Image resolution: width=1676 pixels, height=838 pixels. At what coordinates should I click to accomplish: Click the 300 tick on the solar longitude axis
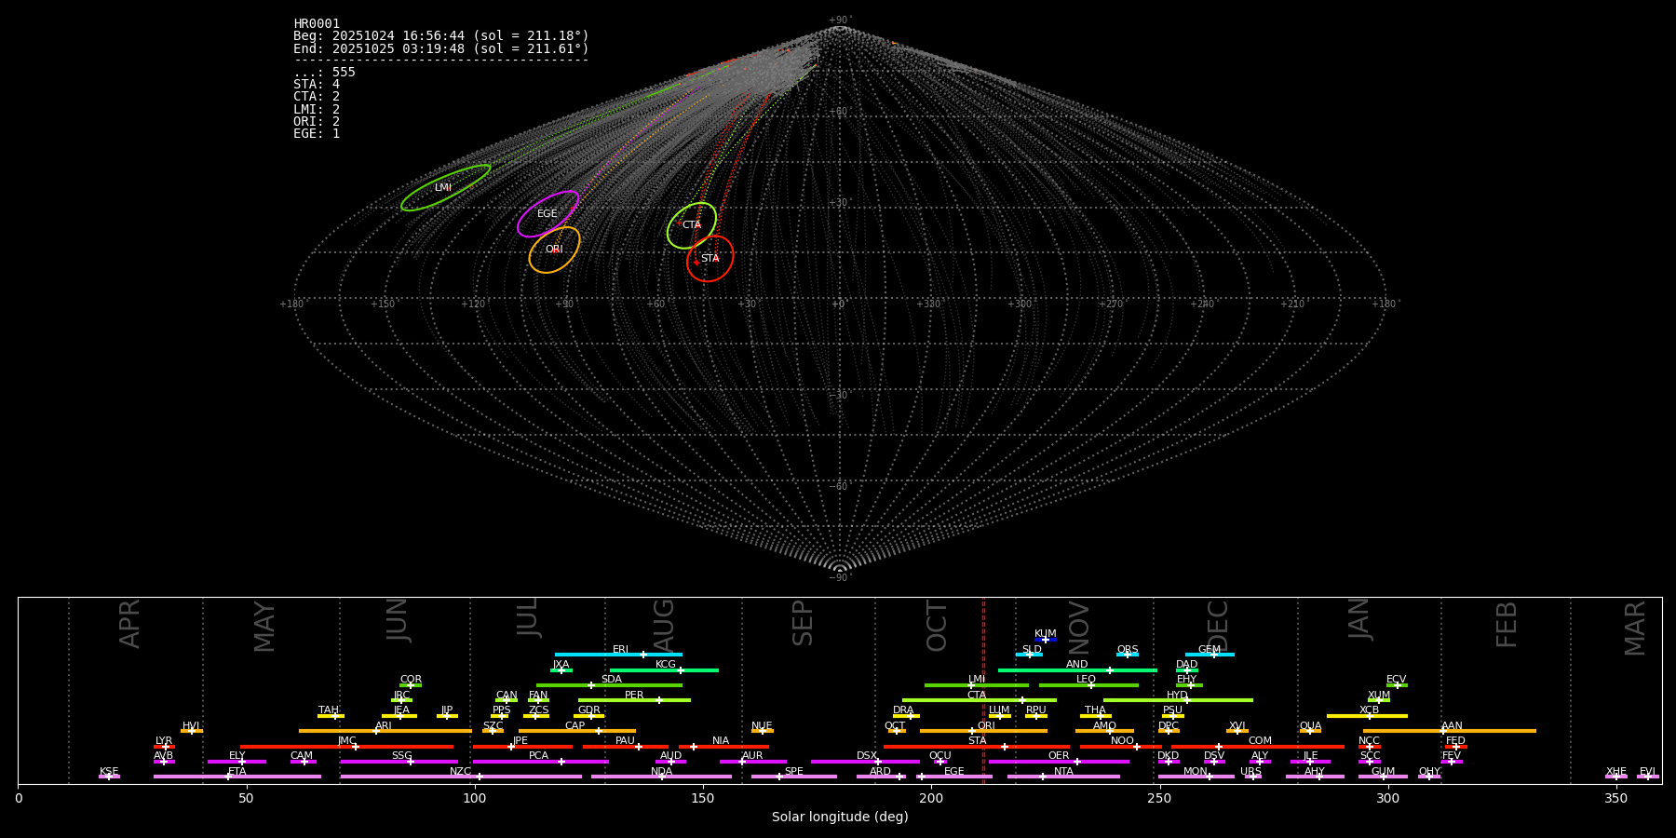point(1387,798)
